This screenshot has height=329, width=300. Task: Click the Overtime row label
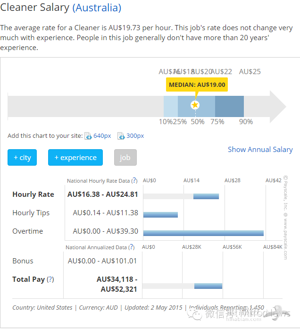28,231
